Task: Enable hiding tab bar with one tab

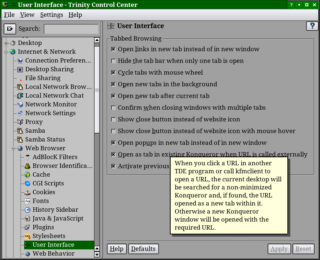Action: point(113,61)
